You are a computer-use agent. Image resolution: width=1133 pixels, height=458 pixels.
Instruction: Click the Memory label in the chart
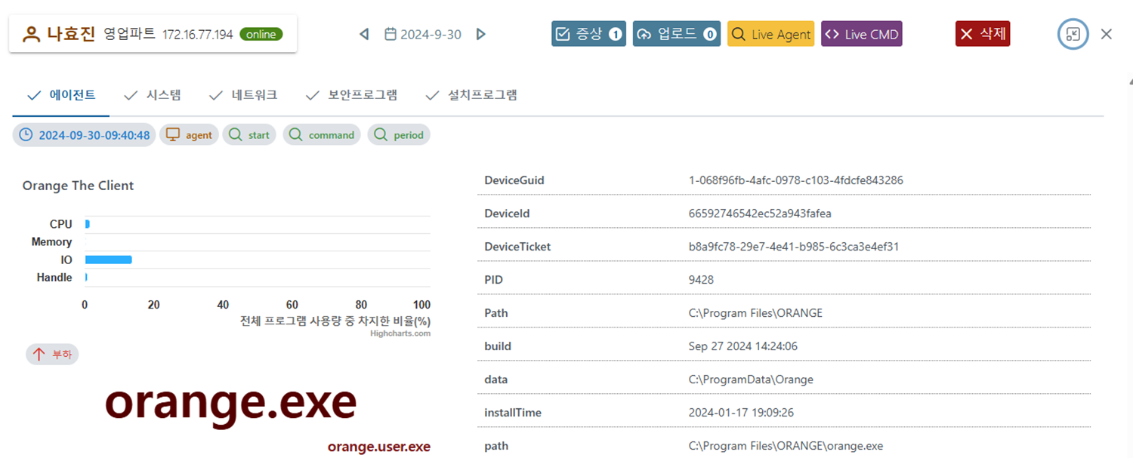coord(51,242)
